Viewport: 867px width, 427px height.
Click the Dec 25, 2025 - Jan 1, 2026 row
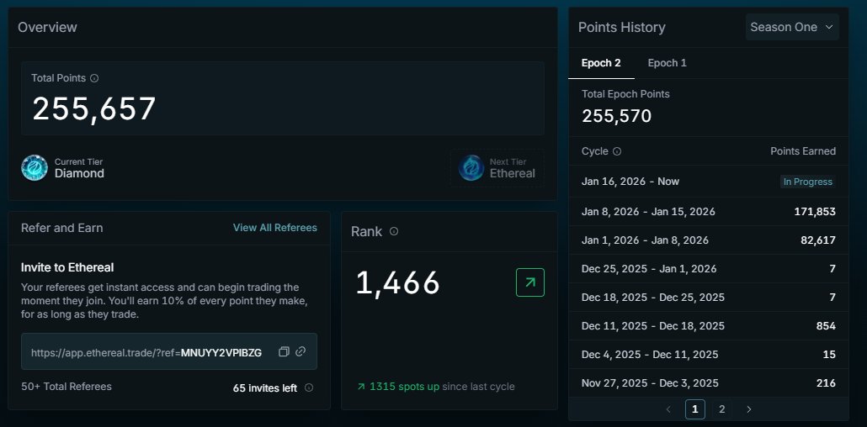click(708, 269)
